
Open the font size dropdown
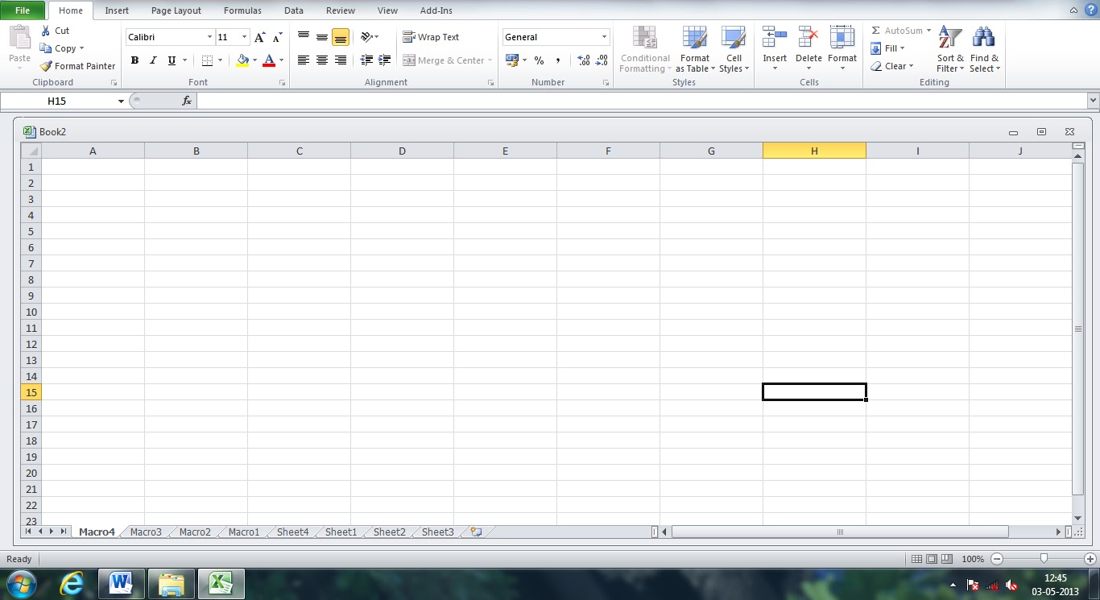click(244, 37)
